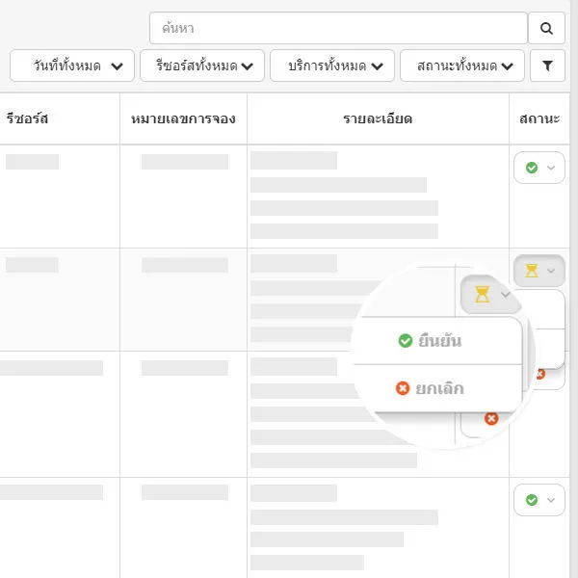The height and width of the screenshot is (578, 578).
Task: Open the สถานะทั้งหมด status dropdown
Action: pyautogui.click(x=461, y=66)
